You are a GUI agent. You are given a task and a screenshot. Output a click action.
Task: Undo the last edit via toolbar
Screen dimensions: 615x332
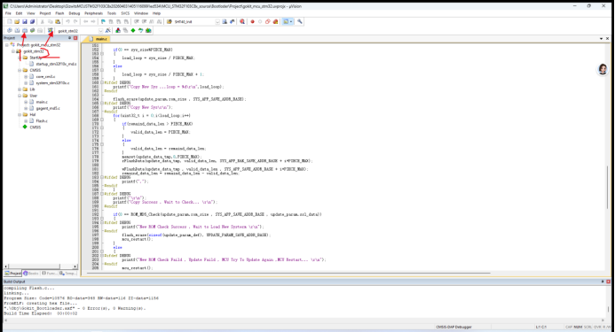67,22
